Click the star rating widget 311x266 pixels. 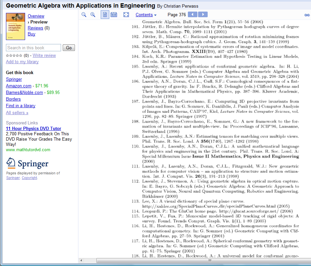14,56
